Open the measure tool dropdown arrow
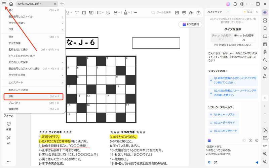 point(119,13)
